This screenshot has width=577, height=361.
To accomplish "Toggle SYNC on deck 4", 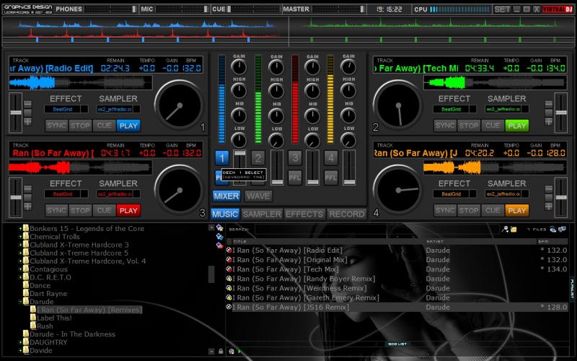I will (445, 210).
